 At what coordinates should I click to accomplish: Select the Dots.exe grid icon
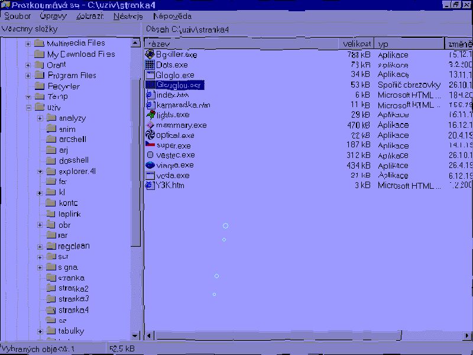pos(150,64)
